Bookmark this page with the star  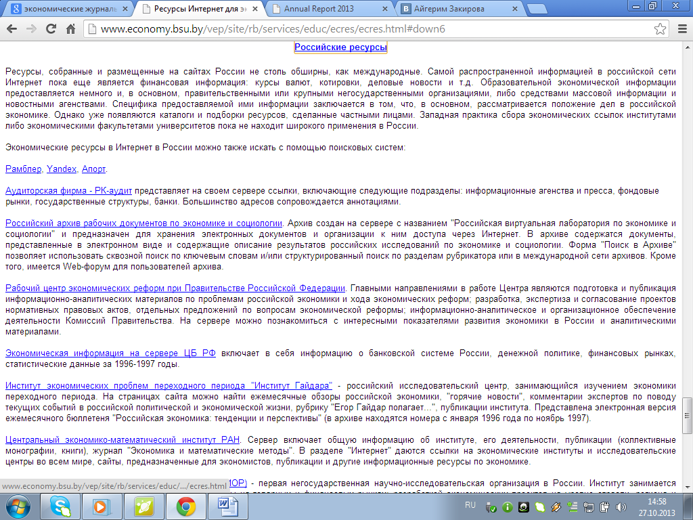pos(660,29)
